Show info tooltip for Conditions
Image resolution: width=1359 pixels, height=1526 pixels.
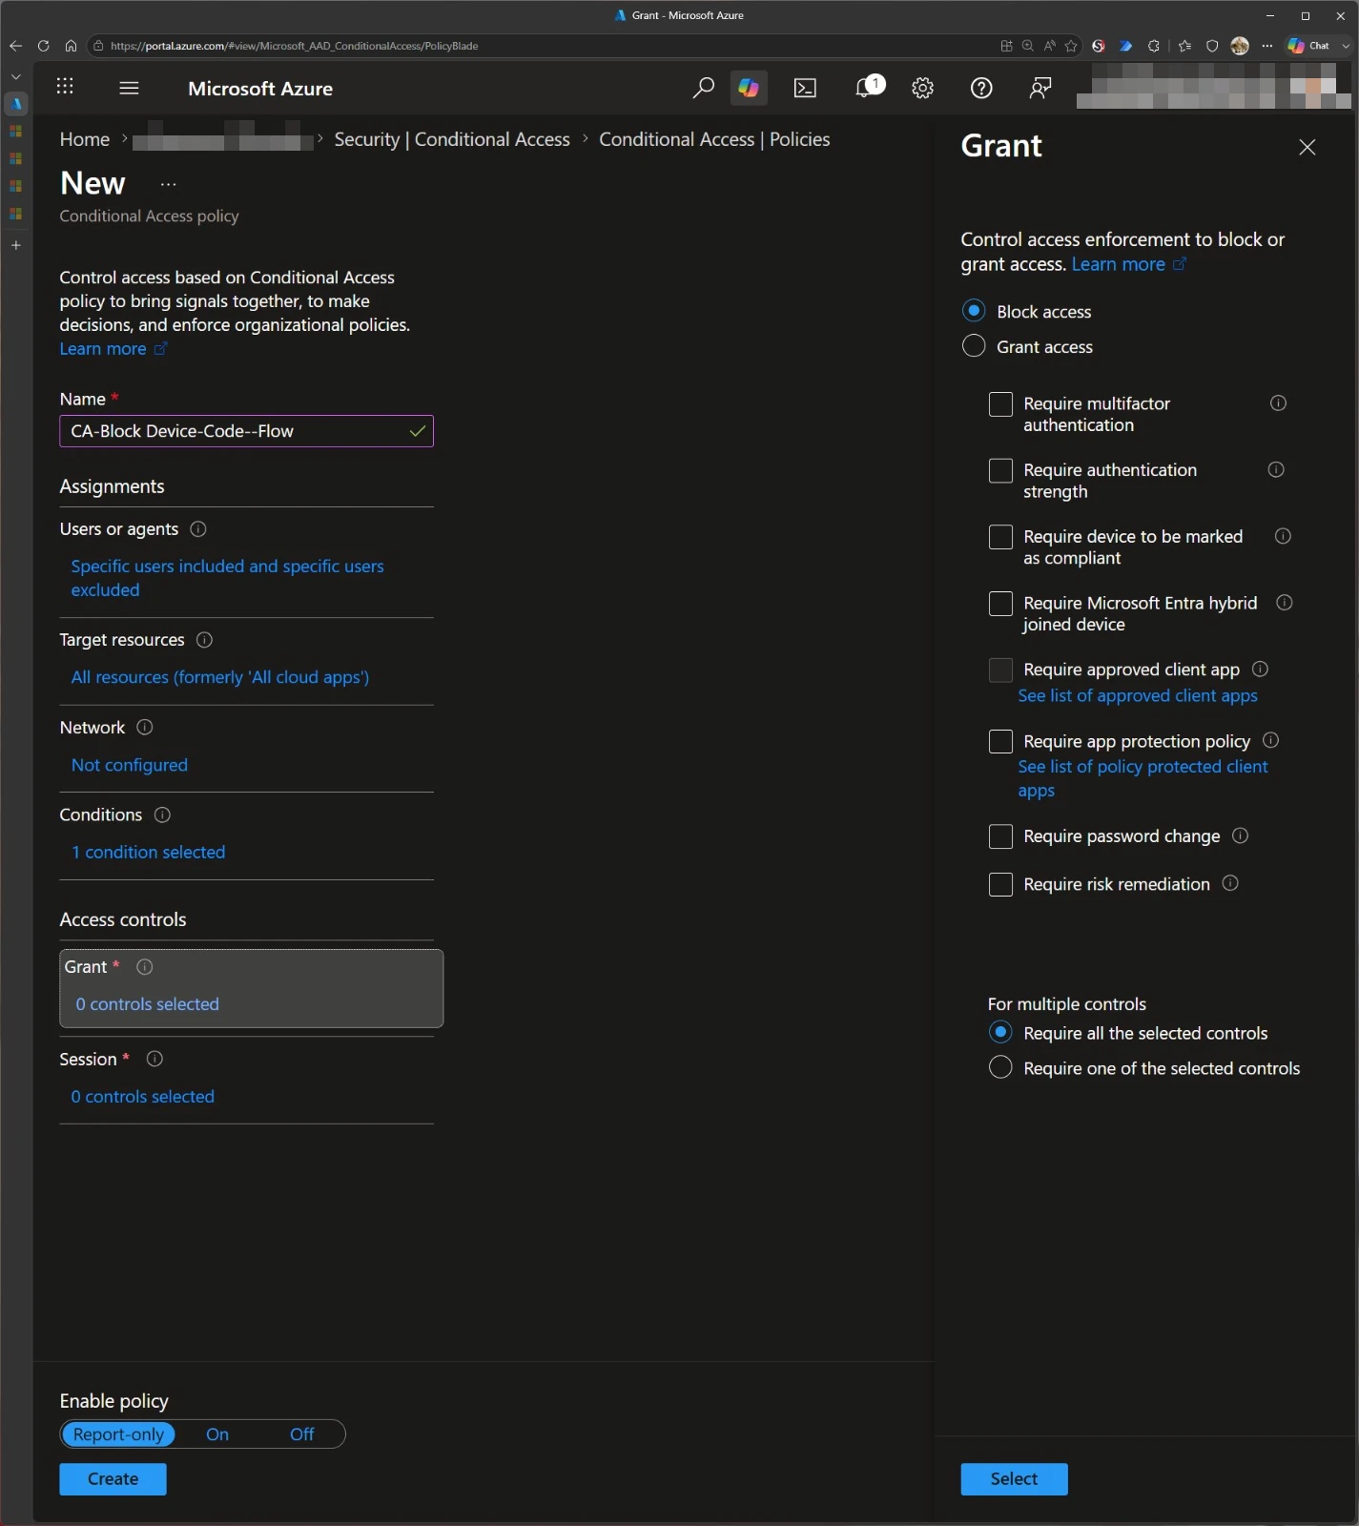[162, 815]
